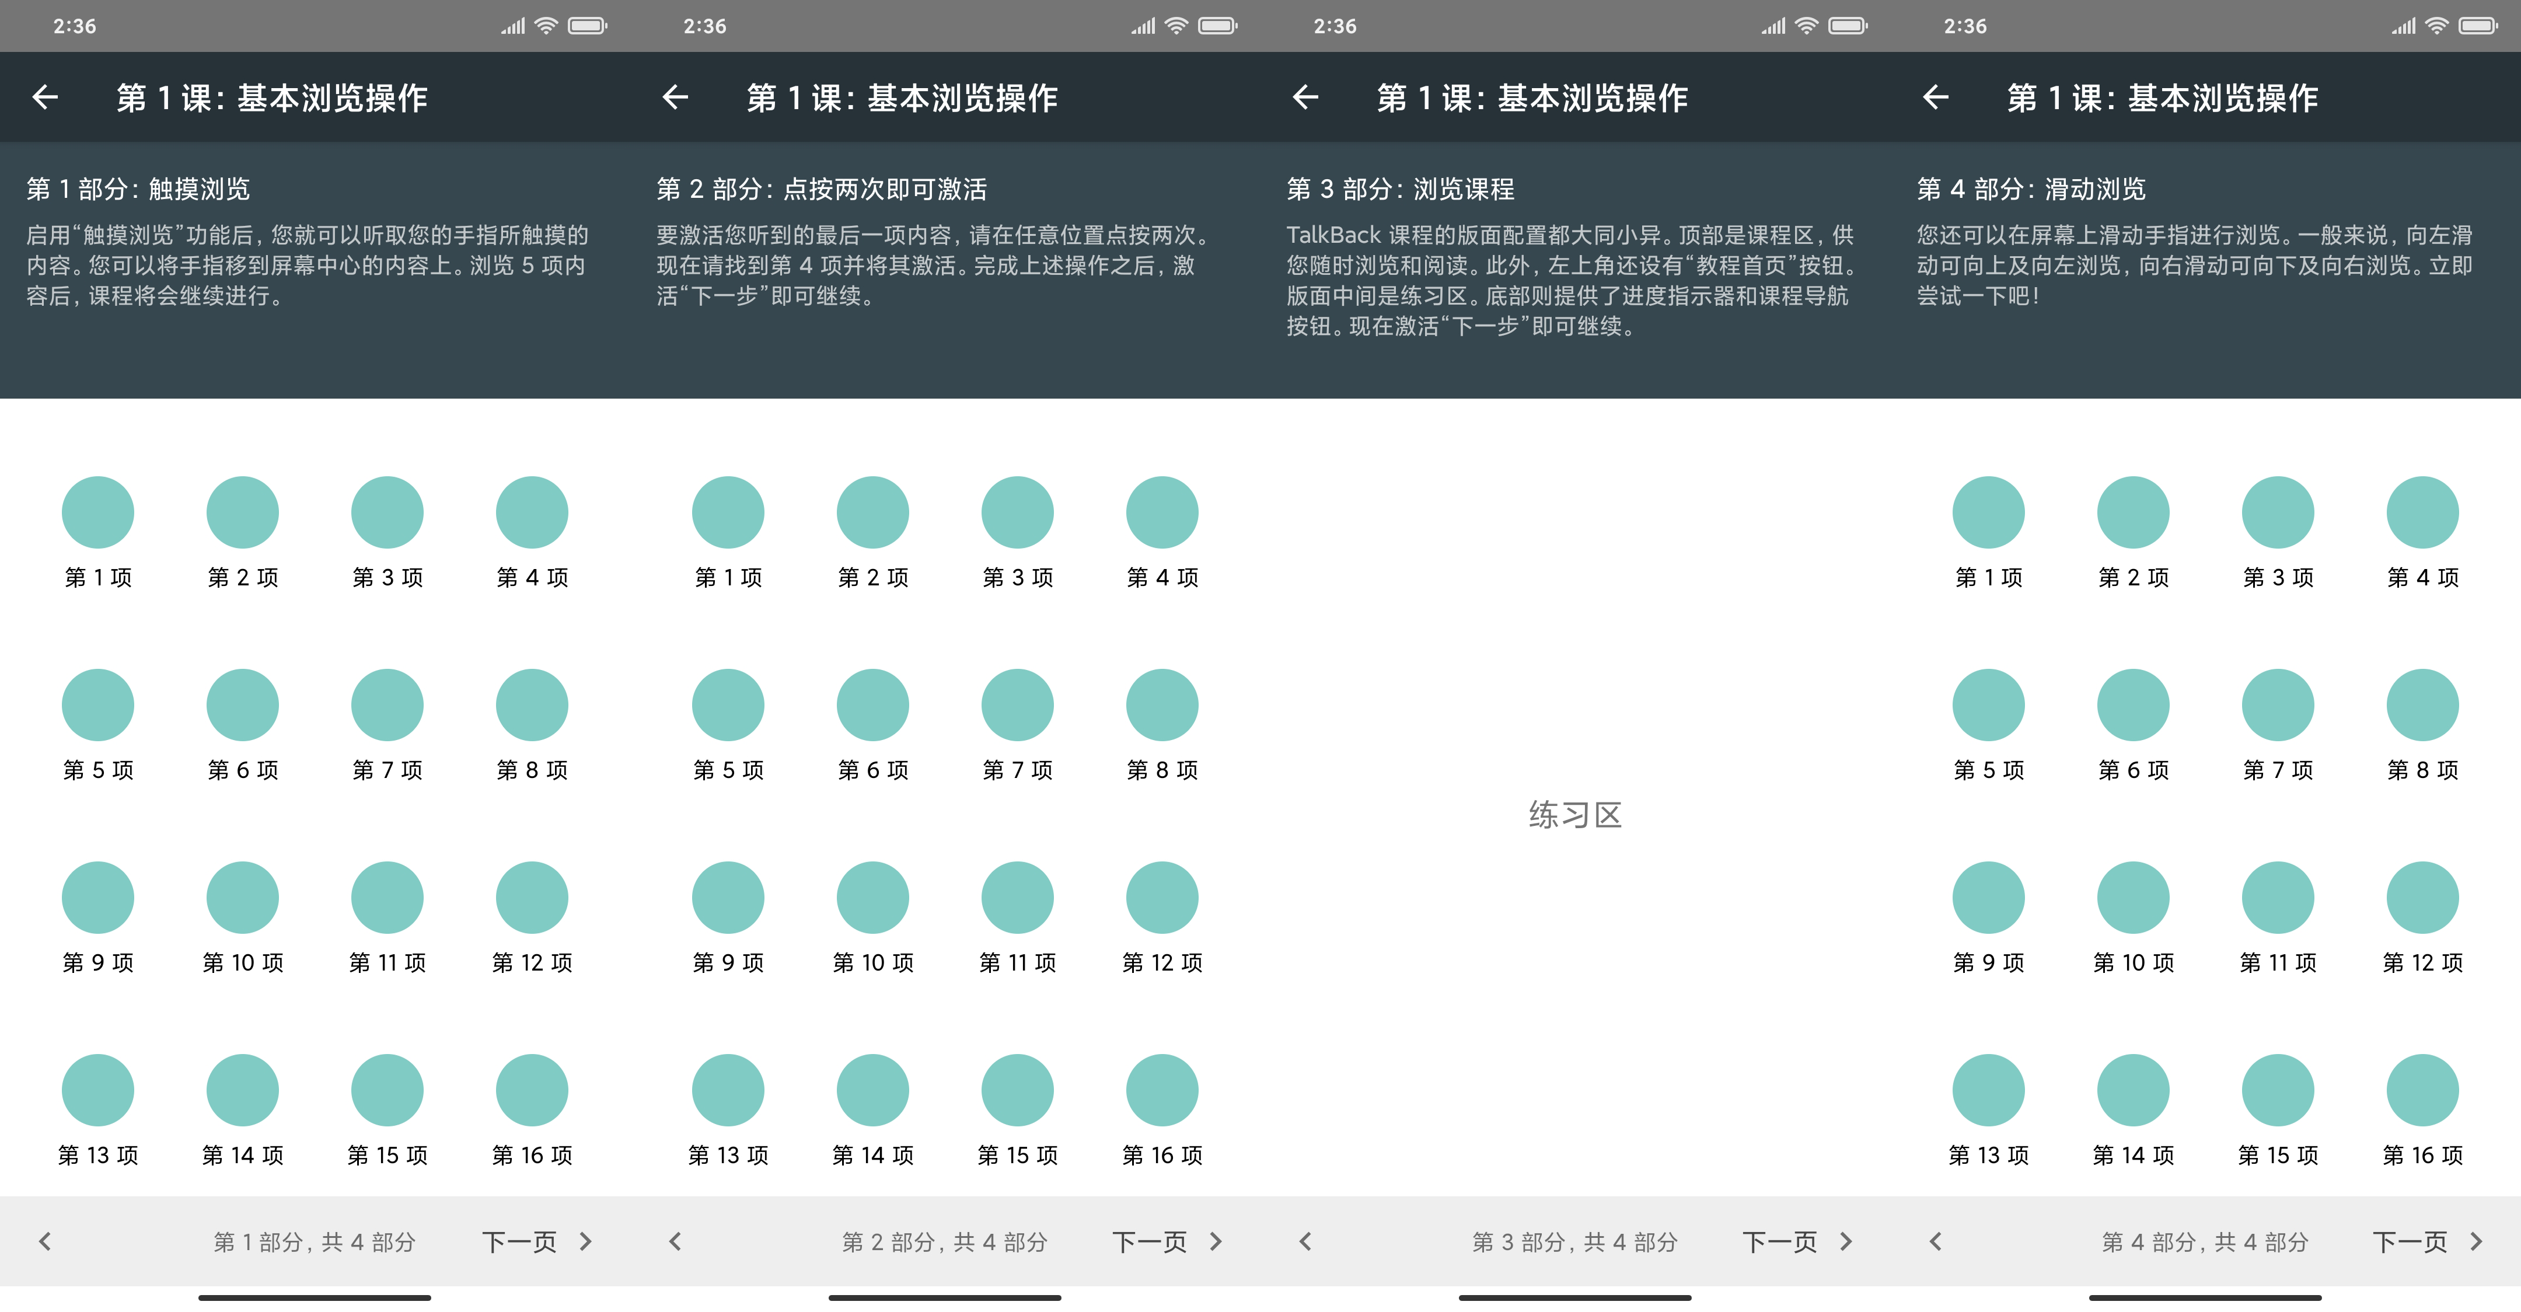Tap the back arrow beside 第 2 部分 screen
2521x1312 pixels.
click(675, 97)
